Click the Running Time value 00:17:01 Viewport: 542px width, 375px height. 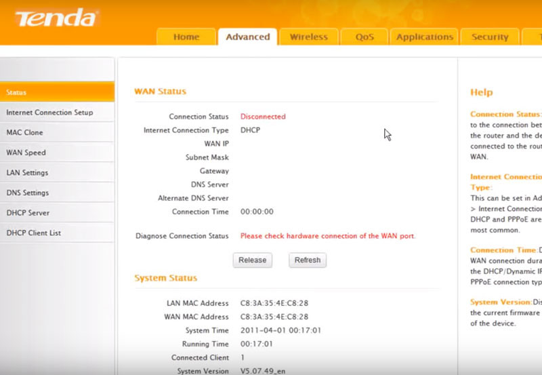coord(257,344)
